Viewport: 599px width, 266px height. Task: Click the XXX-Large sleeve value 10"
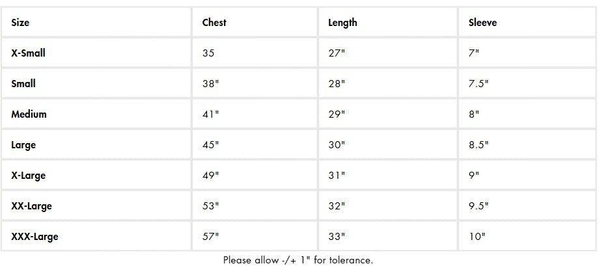(477, 237)
